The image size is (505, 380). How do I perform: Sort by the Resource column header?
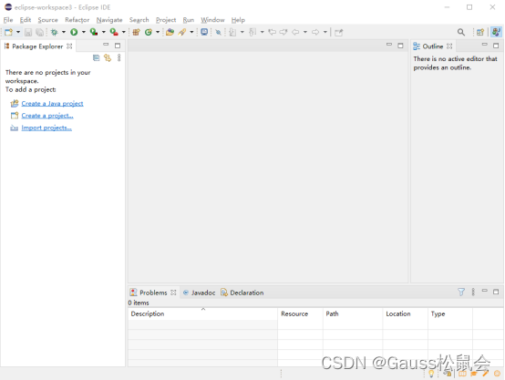point(300,313)
